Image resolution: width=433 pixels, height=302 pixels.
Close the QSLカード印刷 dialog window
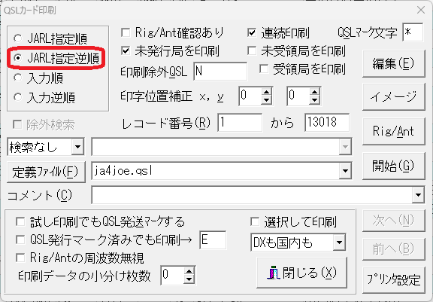421,10
